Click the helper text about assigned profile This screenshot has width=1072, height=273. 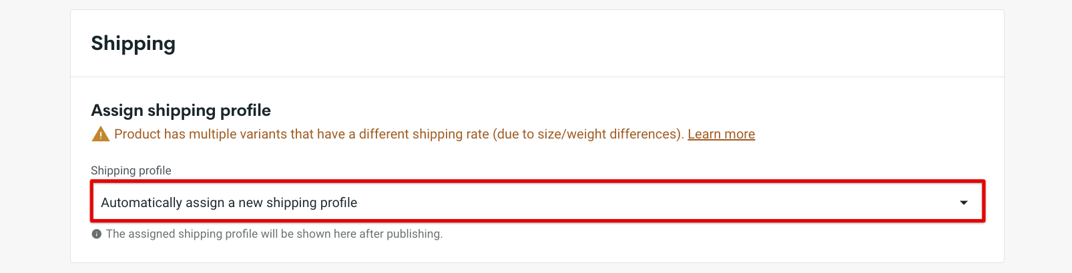click(274, 234)
